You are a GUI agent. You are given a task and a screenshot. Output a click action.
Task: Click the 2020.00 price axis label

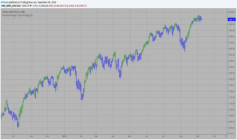232,12
